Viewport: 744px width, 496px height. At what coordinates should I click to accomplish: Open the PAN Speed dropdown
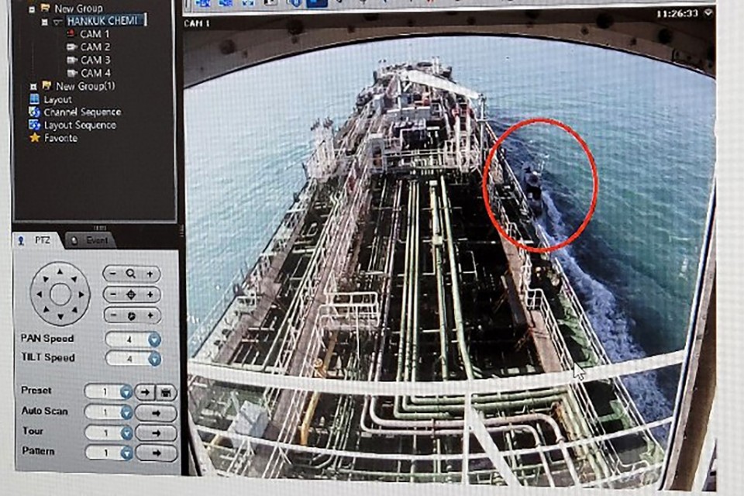click(154, 339)
